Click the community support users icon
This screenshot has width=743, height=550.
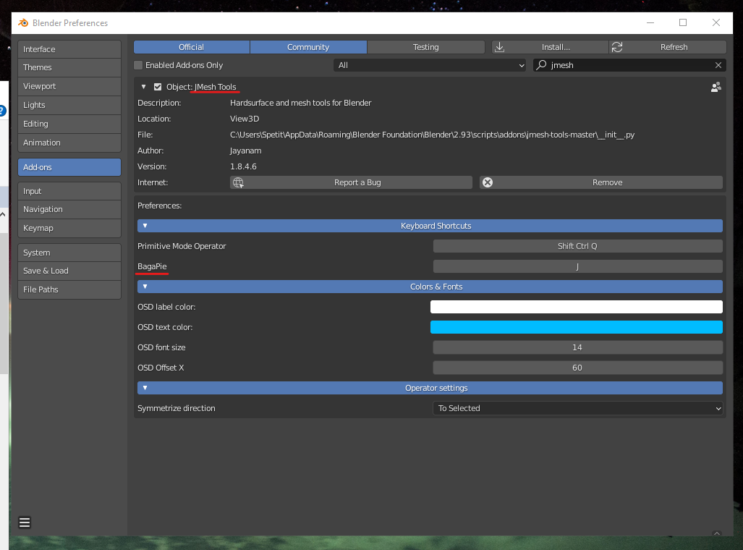coord(716,87)
